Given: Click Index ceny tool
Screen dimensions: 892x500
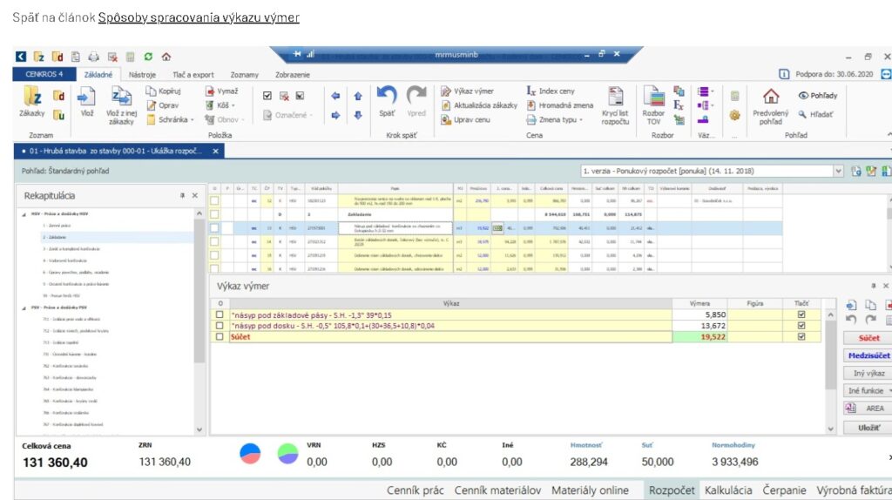Looking at the screenshot, I should (551, 91).
